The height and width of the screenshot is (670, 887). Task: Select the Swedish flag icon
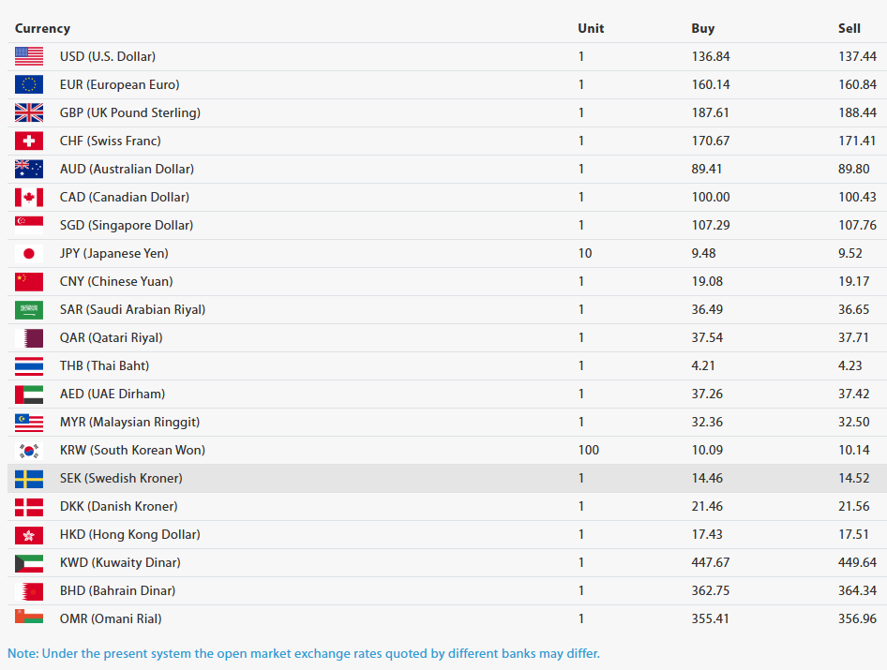[29, 478]
